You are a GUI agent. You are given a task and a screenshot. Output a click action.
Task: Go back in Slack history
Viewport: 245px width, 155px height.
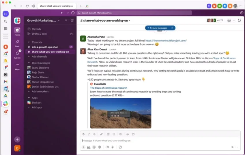(62, 13)
